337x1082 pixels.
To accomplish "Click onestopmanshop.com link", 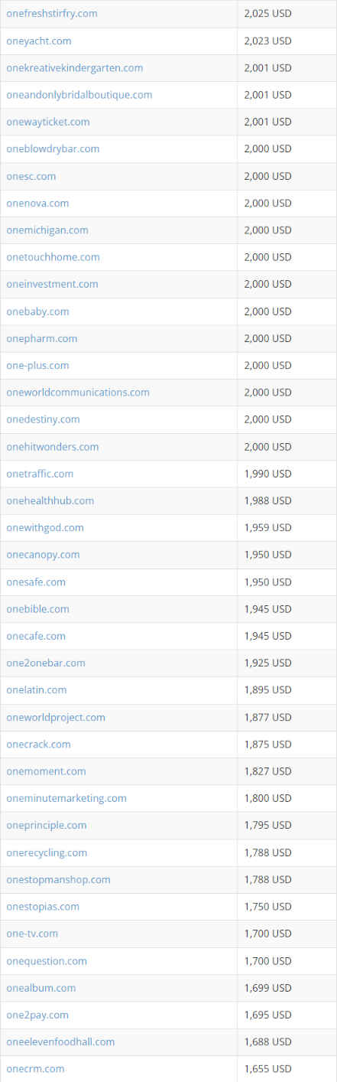I will tap(58, 879).
